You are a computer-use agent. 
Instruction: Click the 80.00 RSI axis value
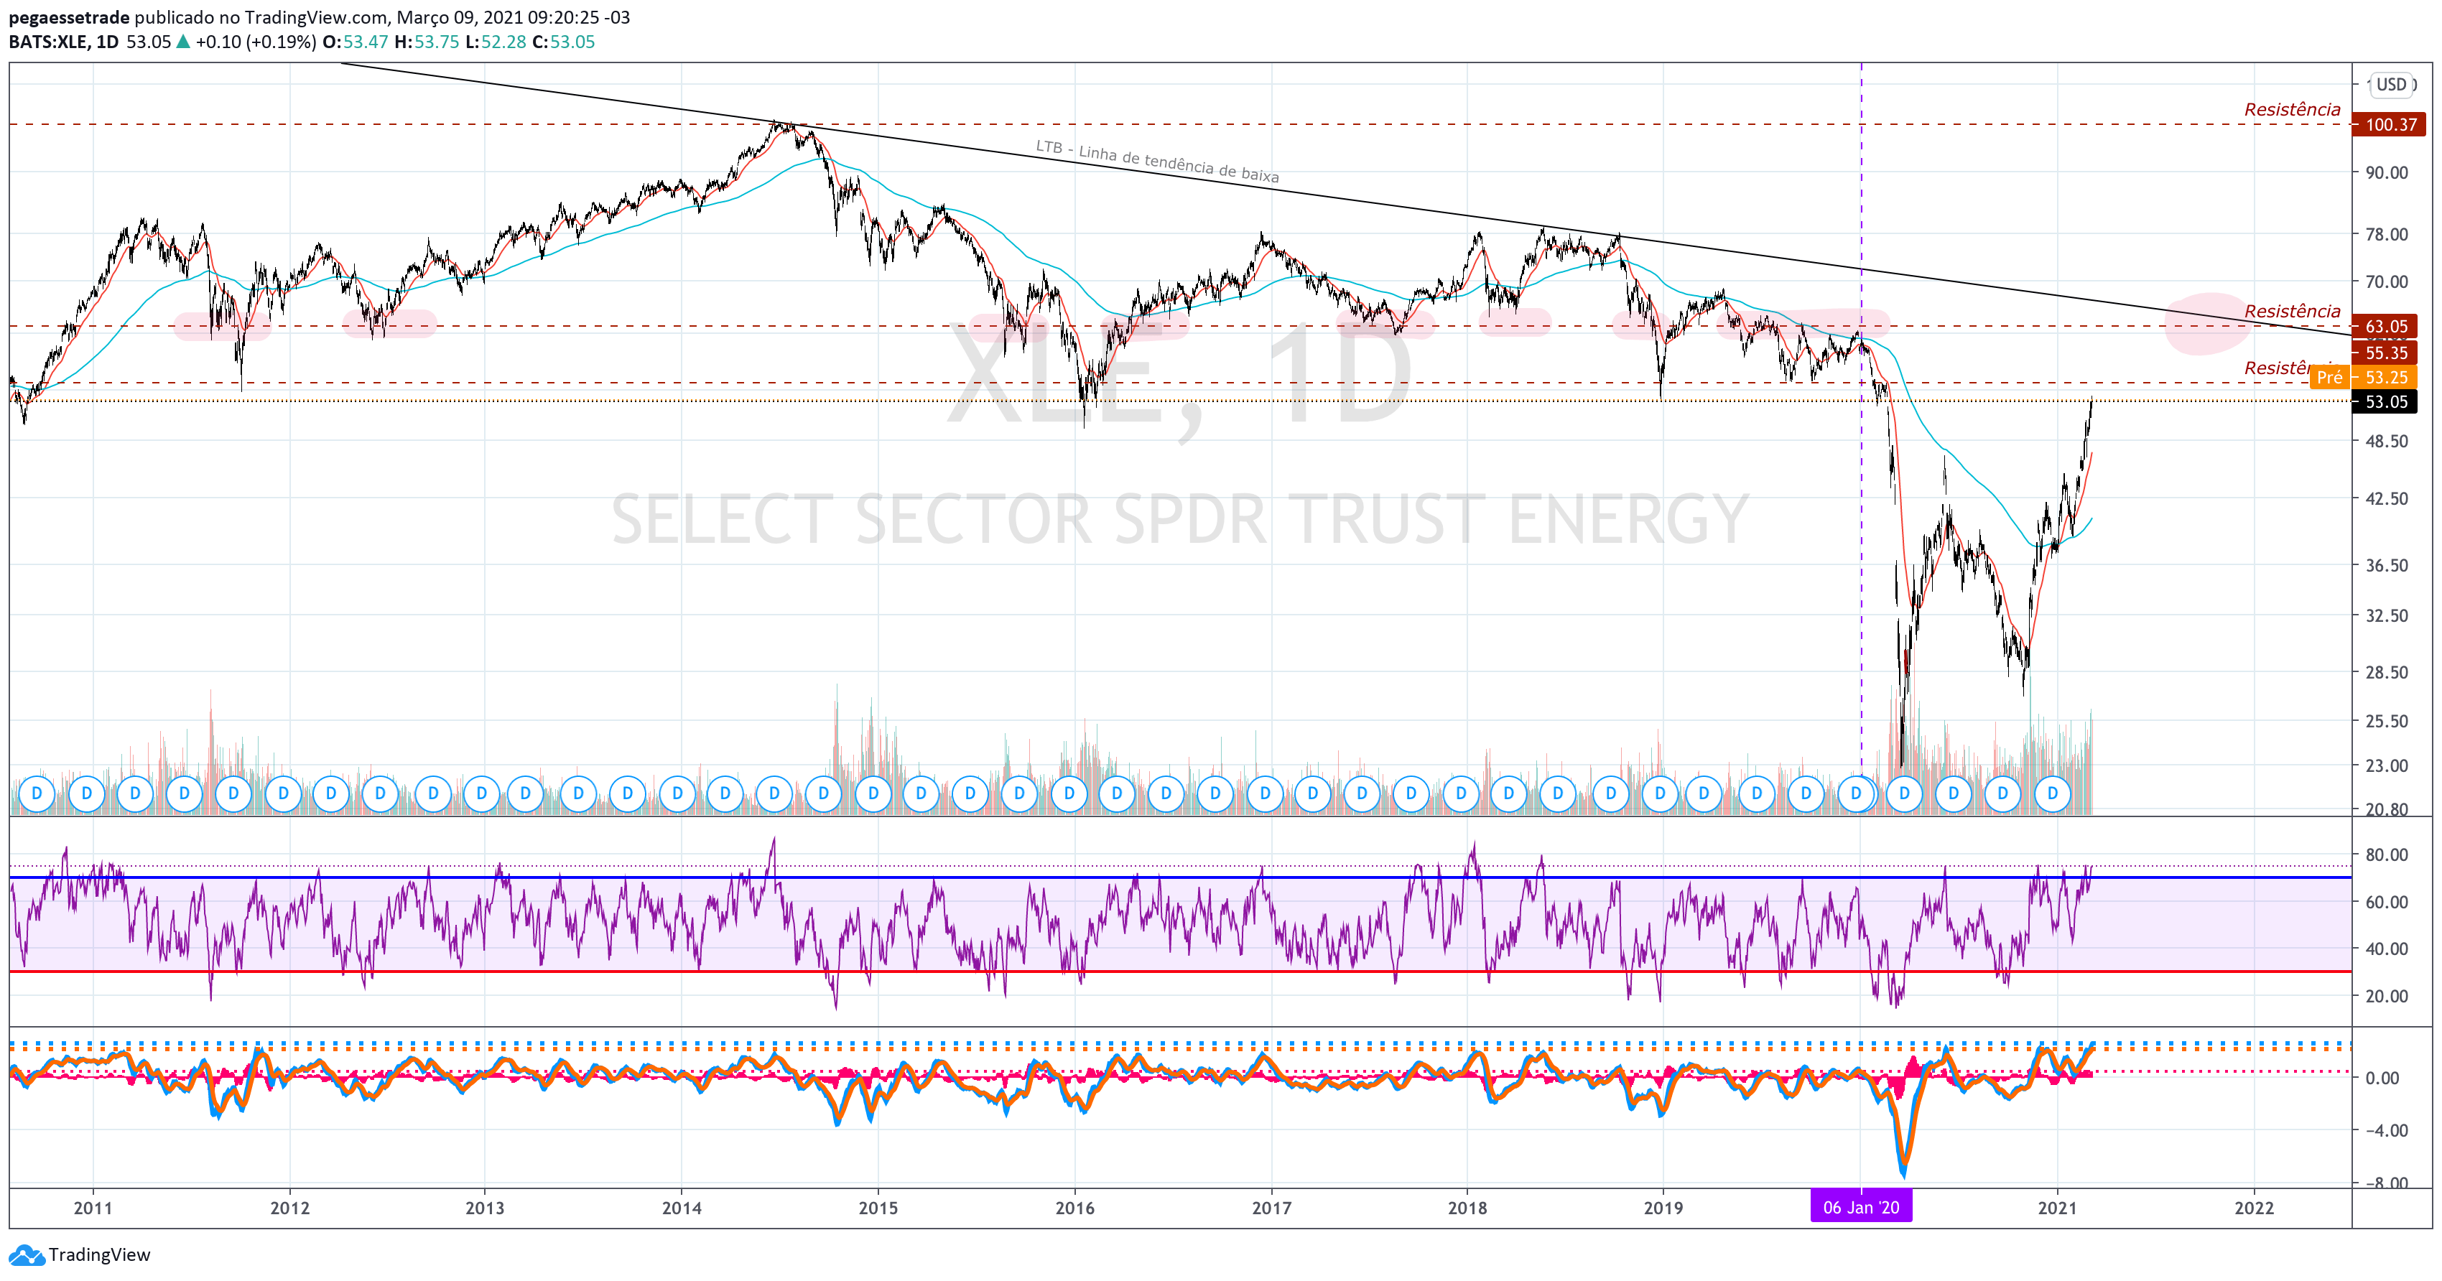pos(2386,854)
